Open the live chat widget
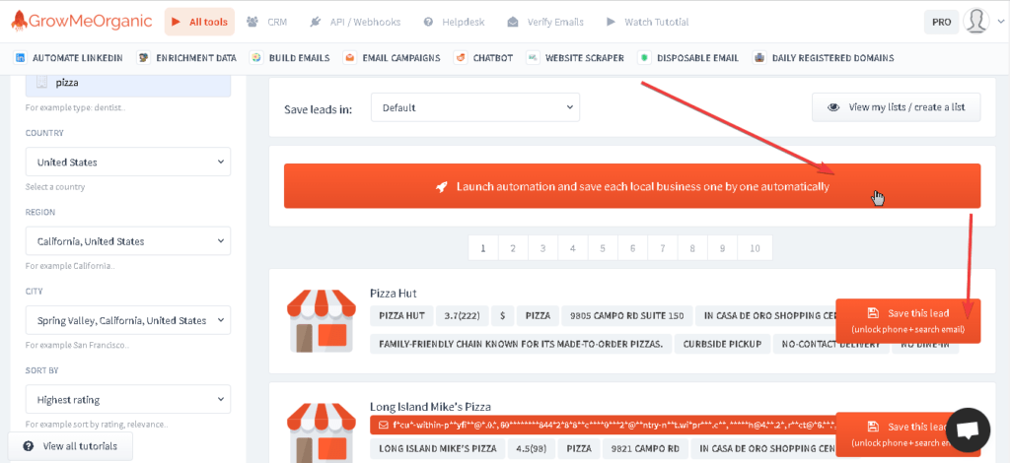Image resolution: width=1010 pixels, height=463 pixels. (x=968, y=430)
